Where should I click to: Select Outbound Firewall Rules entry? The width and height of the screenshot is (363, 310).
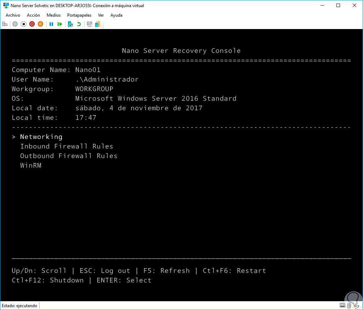tap(69, 156)
